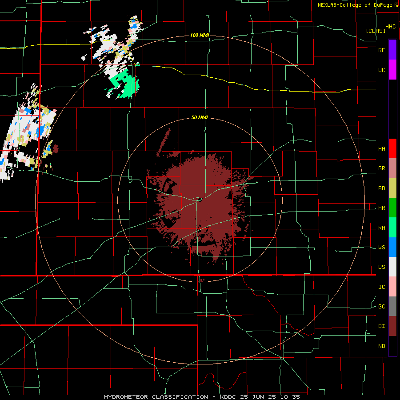Click the IC legend label
This screenshot has width=400, height=400.
pyautogui.click(x=381, y=287)
